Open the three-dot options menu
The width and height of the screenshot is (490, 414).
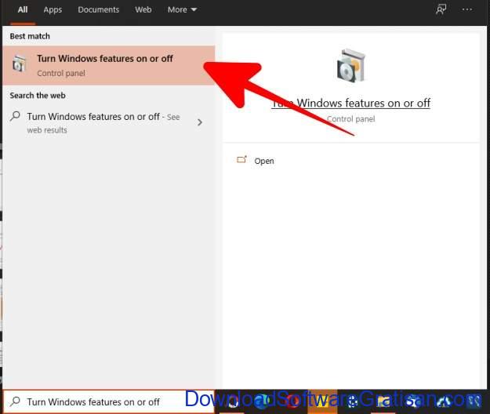click(x=467, y=9)
